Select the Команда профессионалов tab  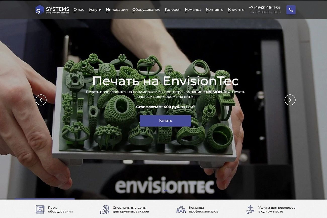point(197,209)
